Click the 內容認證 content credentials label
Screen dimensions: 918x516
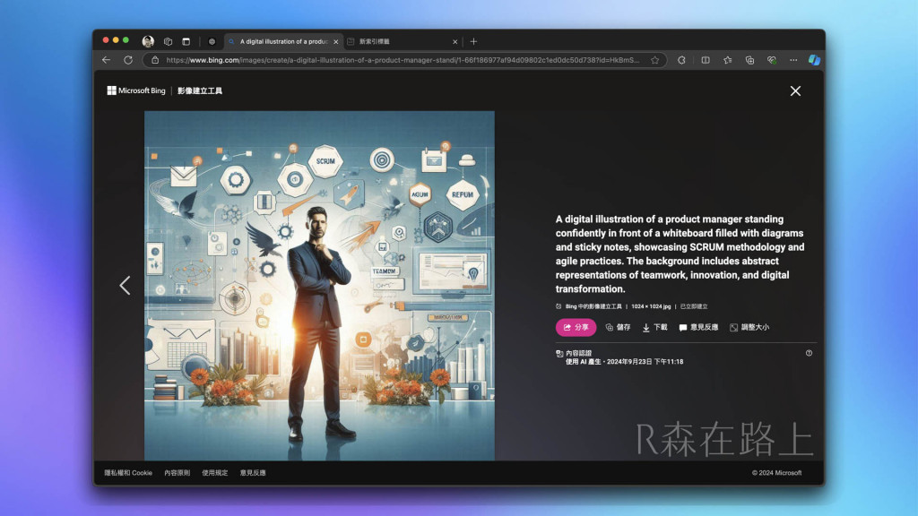[578, 353]
